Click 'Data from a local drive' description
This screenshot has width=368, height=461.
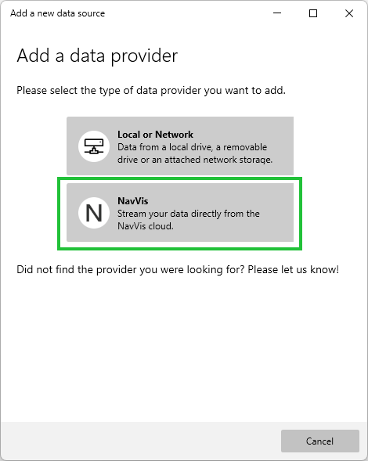tap(195, 153)
